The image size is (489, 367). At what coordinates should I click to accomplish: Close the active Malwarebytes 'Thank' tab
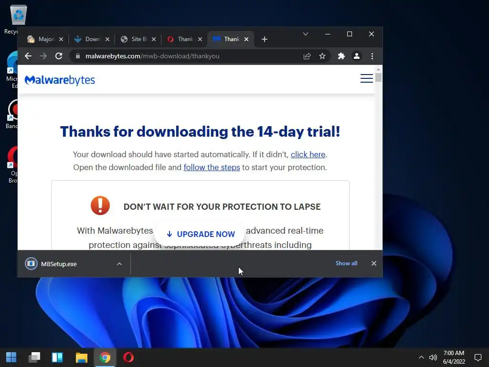click(246, 39)
